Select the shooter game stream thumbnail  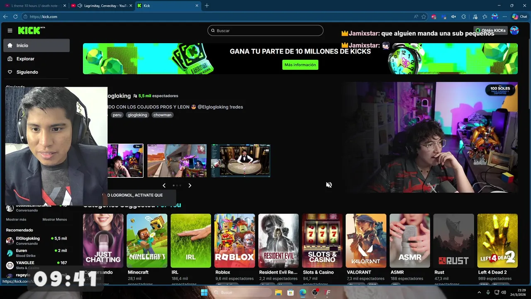click(x=177, y=161)
